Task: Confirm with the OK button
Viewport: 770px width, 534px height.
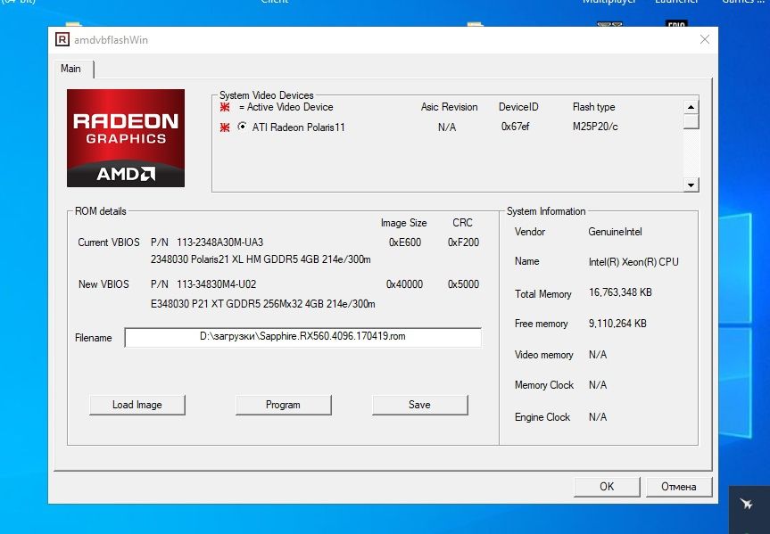Action: pos(607,487)
